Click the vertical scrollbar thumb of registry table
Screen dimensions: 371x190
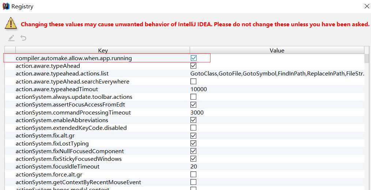pyautogui.click(x=367, y=58)
